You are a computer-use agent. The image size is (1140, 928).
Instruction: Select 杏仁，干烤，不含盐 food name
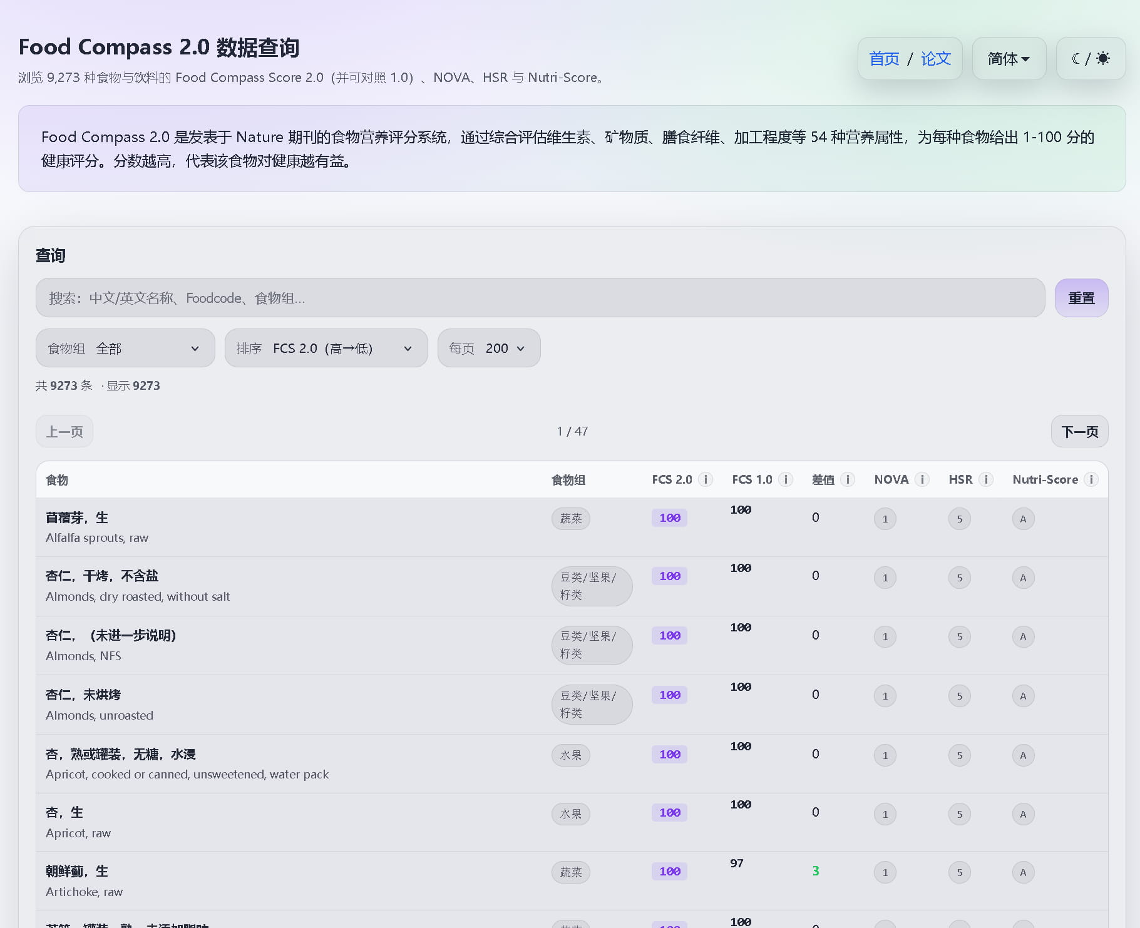(102, 576)
